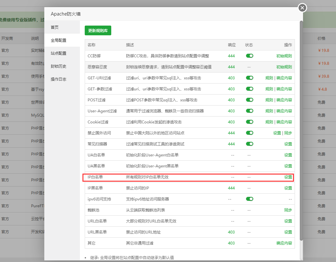The height and width of the screenshot is (262, 336).
Task: Open 响应内容 for GET-URI过滤
Action: [284, 78]
